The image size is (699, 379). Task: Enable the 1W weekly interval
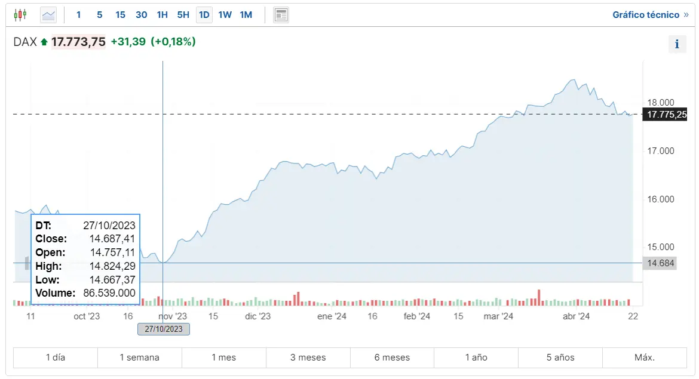coord(225,14)
